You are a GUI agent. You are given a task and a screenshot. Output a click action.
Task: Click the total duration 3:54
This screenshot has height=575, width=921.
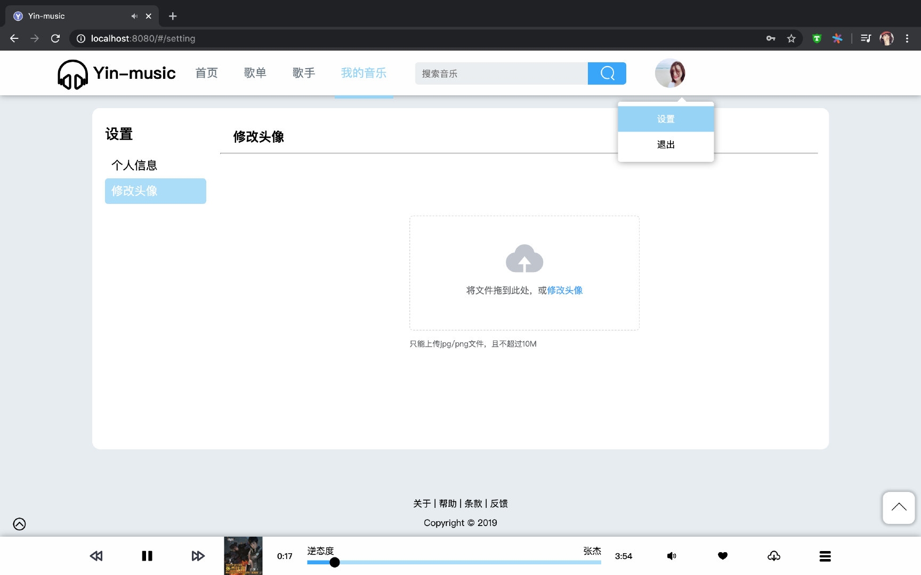coord(624,556)
